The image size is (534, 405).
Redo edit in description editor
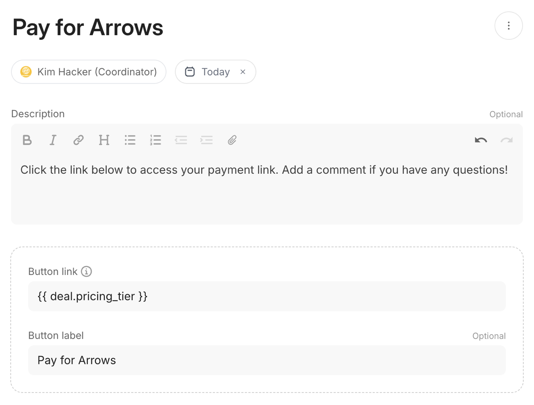507,140
